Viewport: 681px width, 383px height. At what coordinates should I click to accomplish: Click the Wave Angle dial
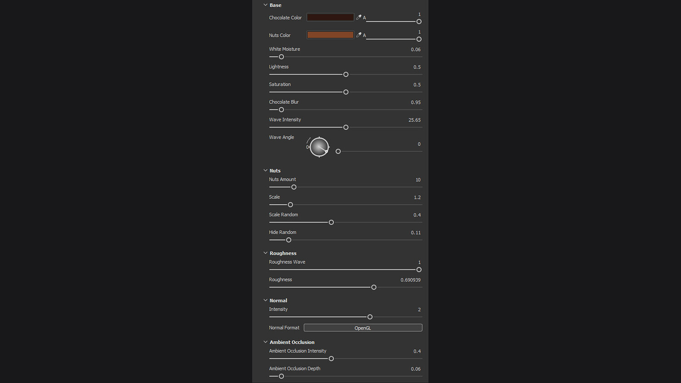coord(319,147)
